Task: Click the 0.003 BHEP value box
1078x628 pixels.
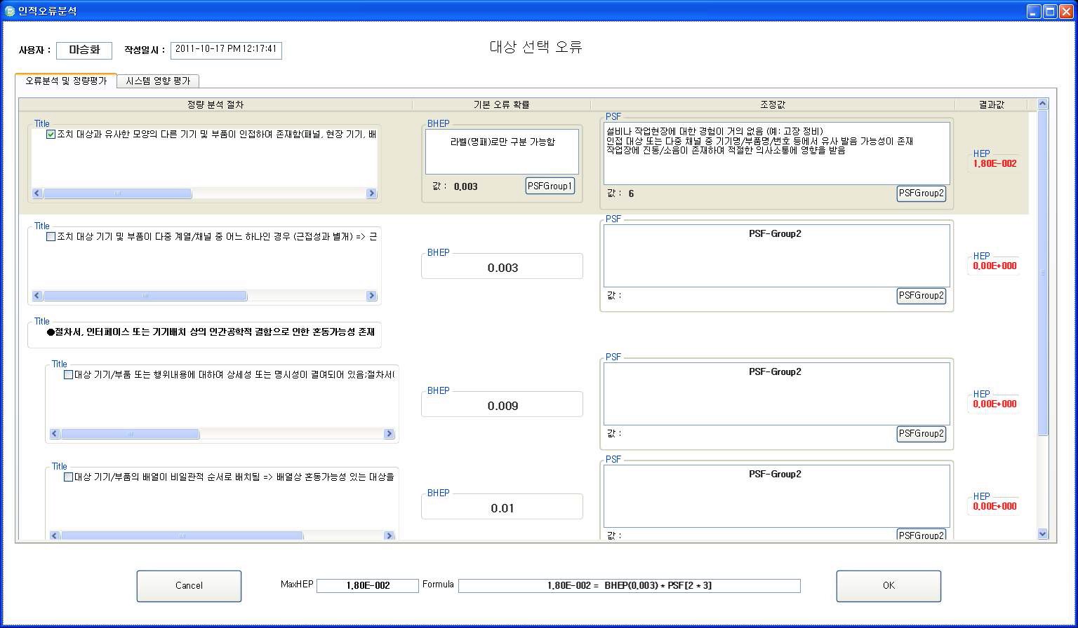Action: coord(502,267)
